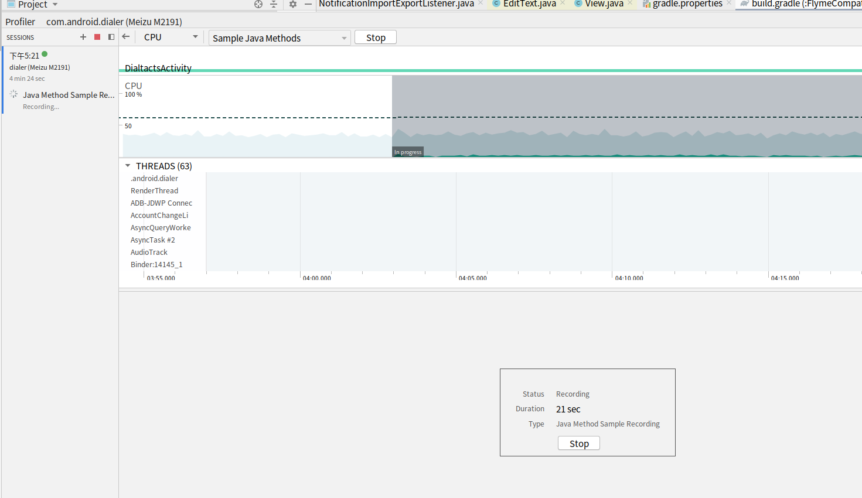Click Stop in the recording status box
Screen dimensions: 862x498
(579, 444)
